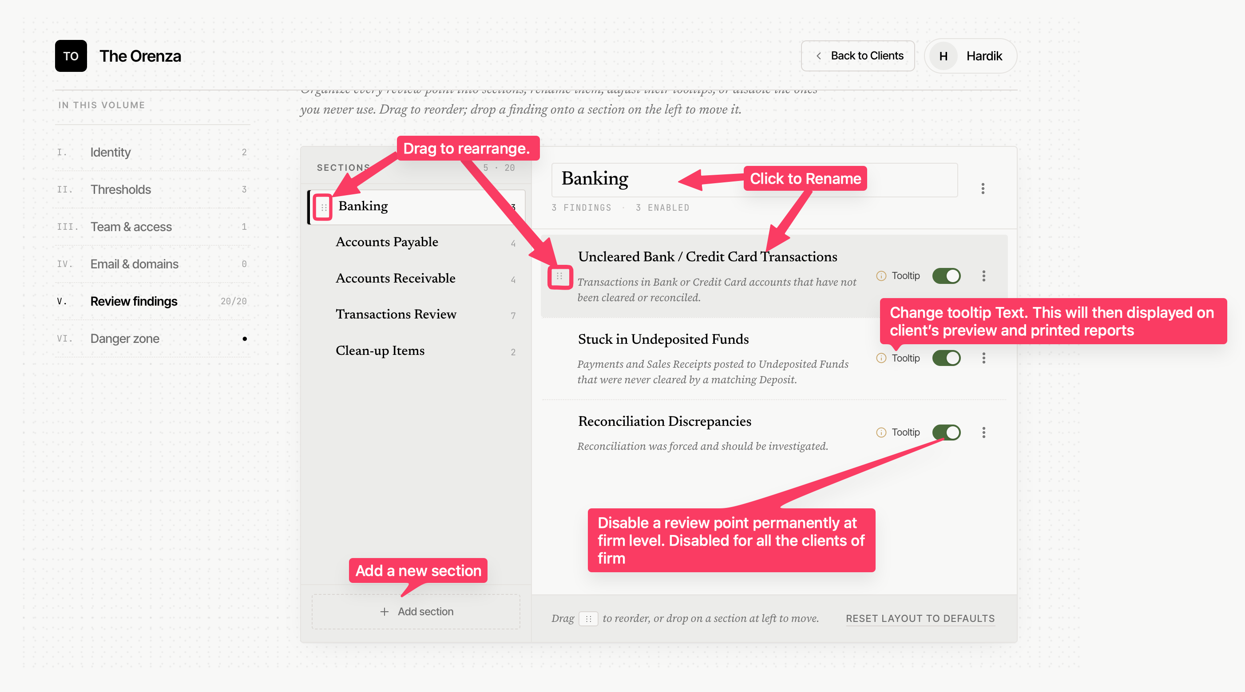
Task: Click the info icon beside Reconciliation Discrepancies tooltip
Action: point(880,432)
